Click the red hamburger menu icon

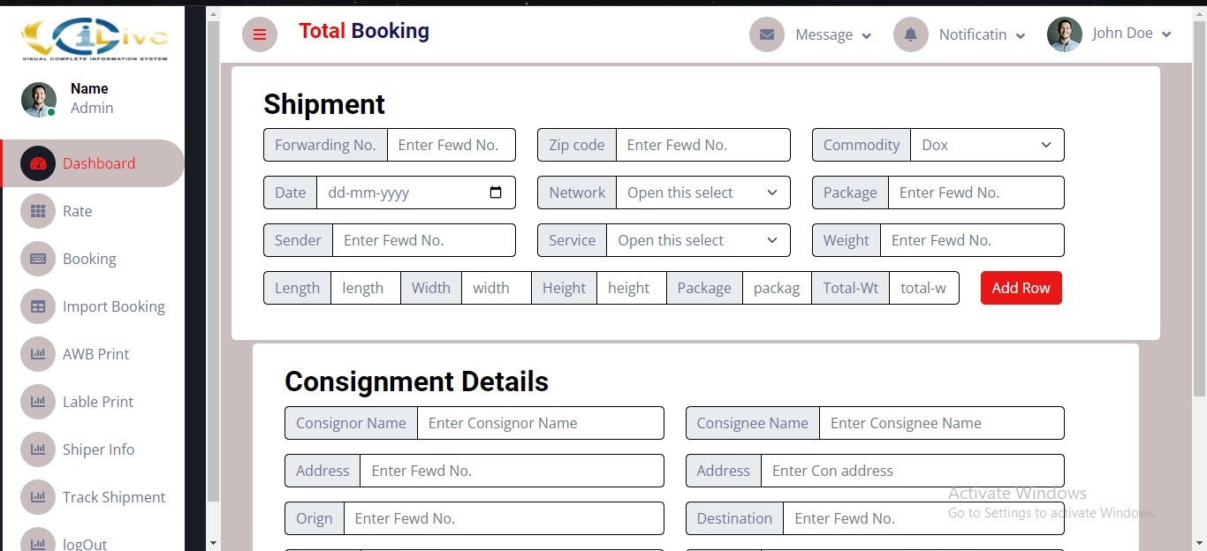(260, 34)
